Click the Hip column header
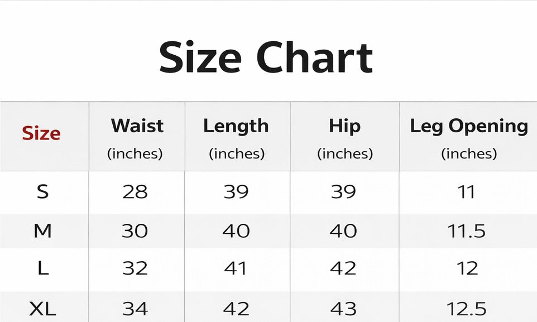This screenshot has height=322, width=537. (344, 127)
